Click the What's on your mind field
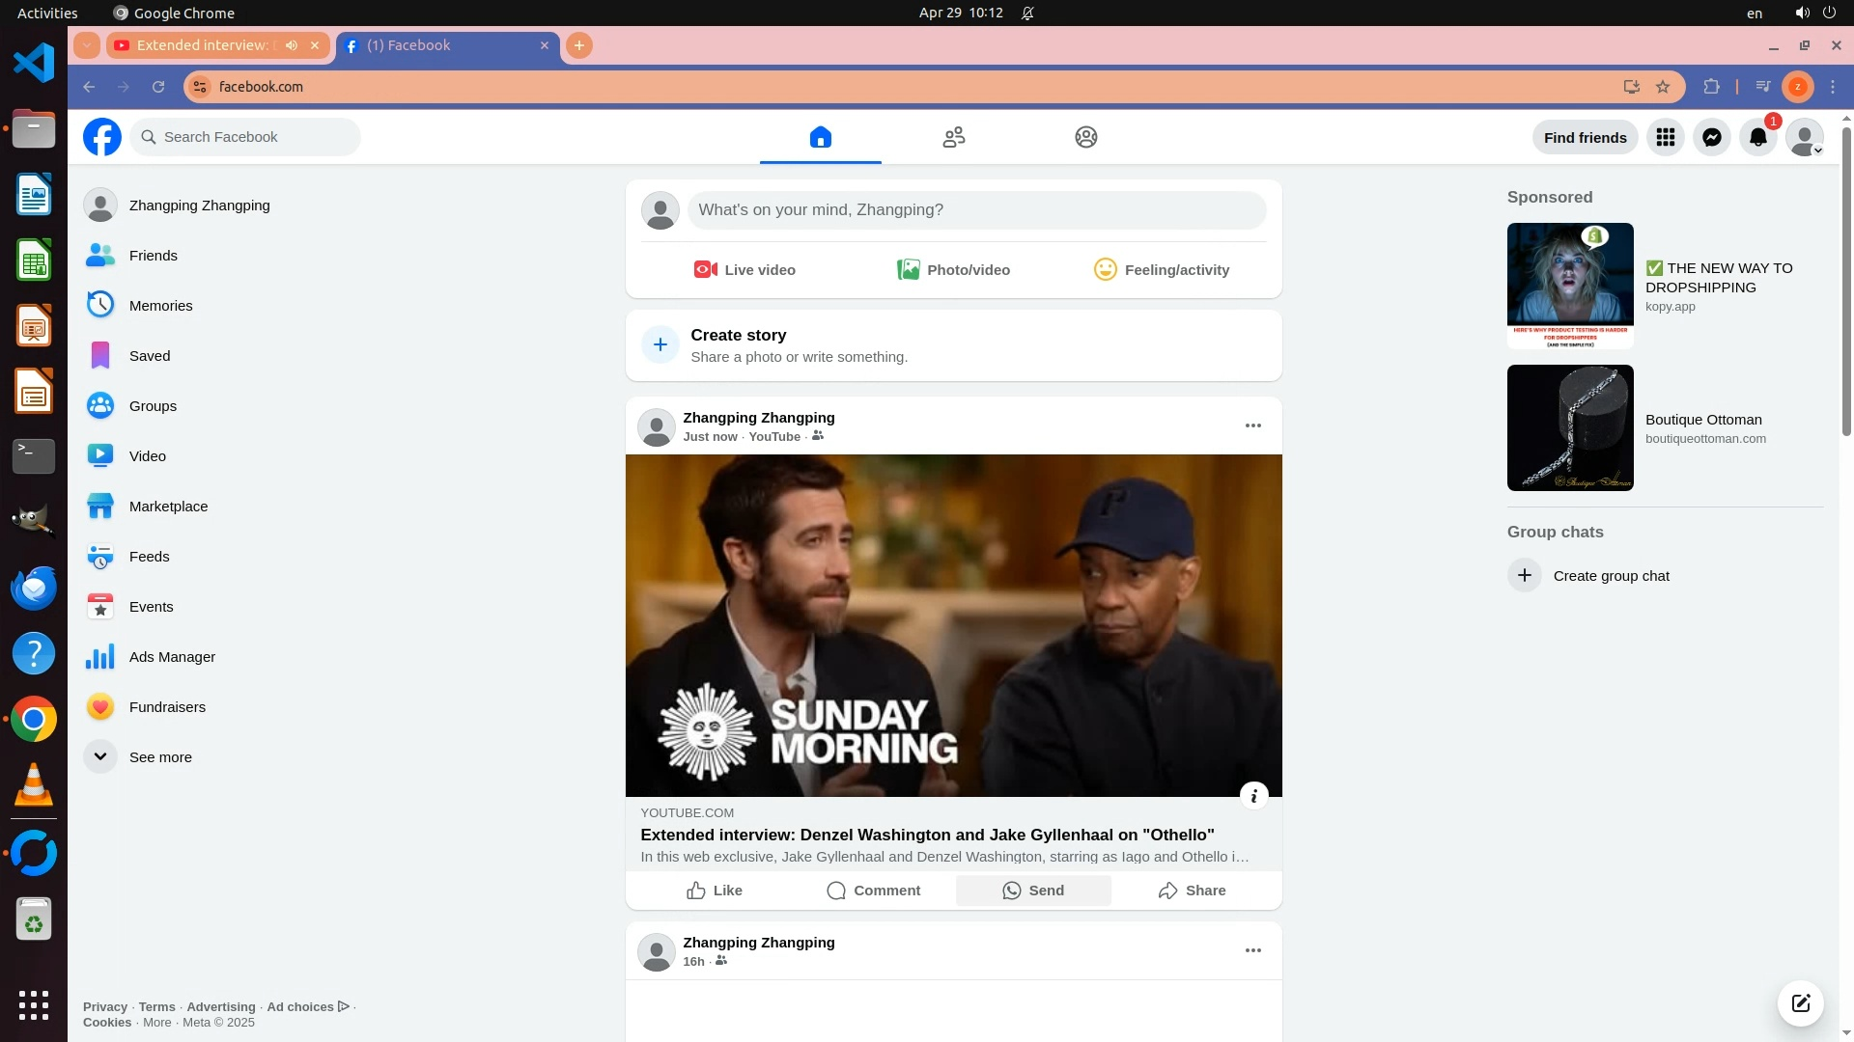 tap(975, 210)
